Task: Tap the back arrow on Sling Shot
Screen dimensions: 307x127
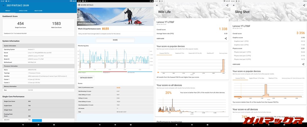Action: 234,5
